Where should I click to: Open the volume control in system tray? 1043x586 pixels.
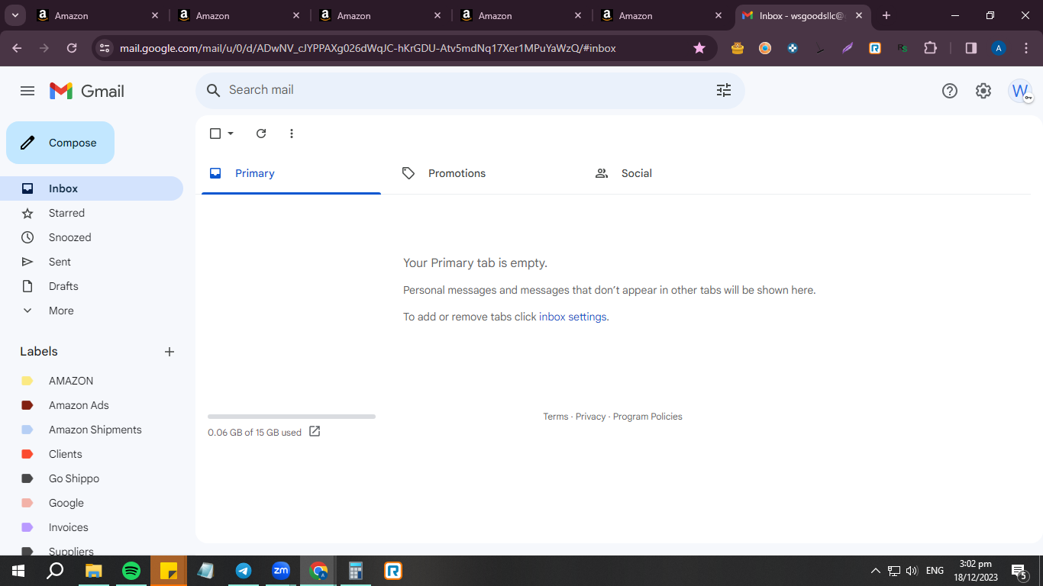pyautogui.click(x=912, y=571)
